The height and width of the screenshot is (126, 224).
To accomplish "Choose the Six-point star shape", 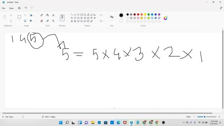I will click(75, 21).
